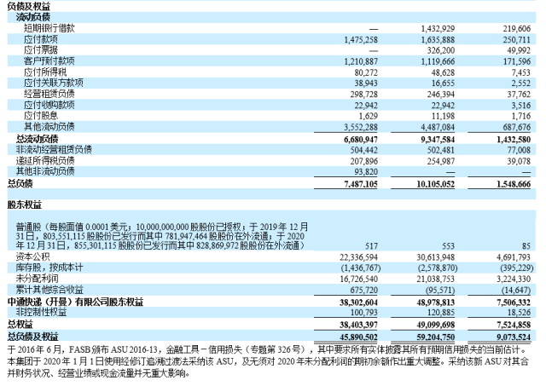546x386 pixels.
Task: Click the value 553 in 普通股 row
Action: click(x=448, y=246)
